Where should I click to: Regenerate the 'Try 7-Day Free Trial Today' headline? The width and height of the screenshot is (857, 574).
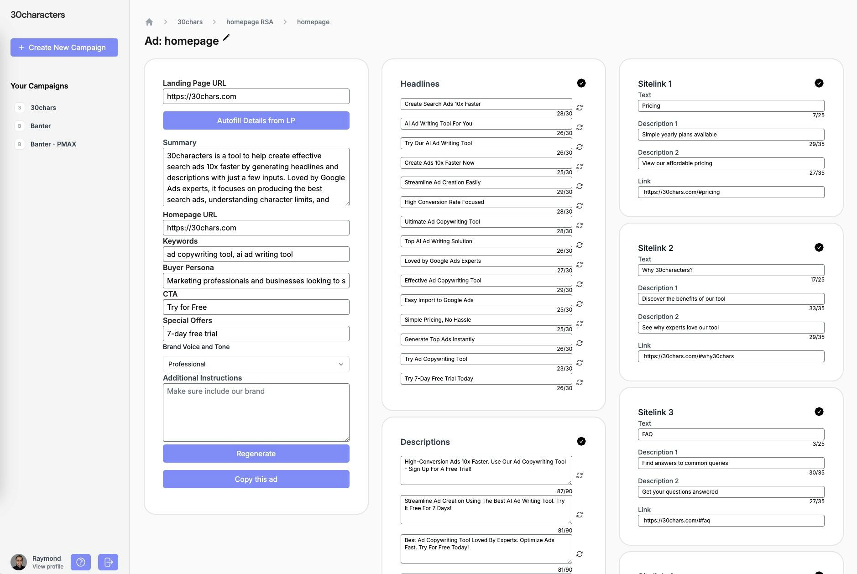click(580, 382)
